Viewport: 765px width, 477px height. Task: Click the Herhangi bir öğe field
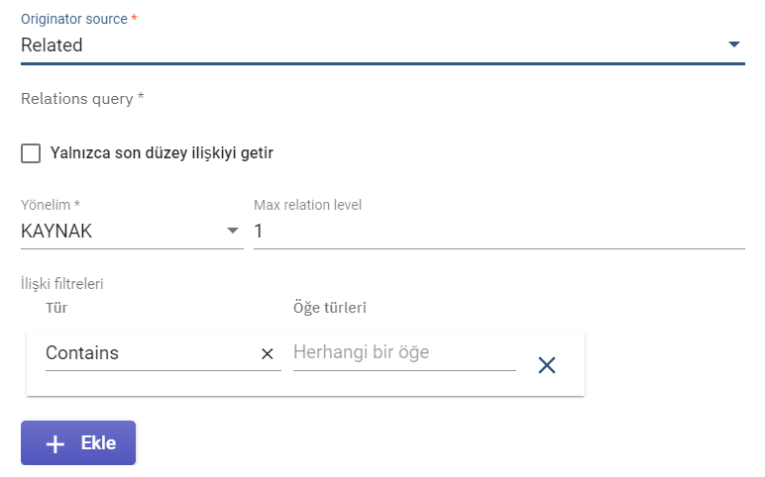point(404,352)
